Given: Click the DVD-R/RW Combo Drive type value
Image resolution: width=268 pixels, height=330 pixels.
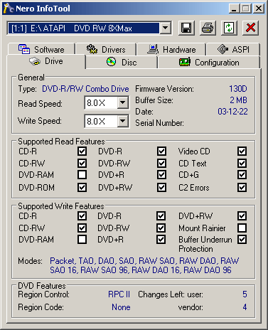Looking at the screenshot, I should pyautogui.click(x=85, y=89).
